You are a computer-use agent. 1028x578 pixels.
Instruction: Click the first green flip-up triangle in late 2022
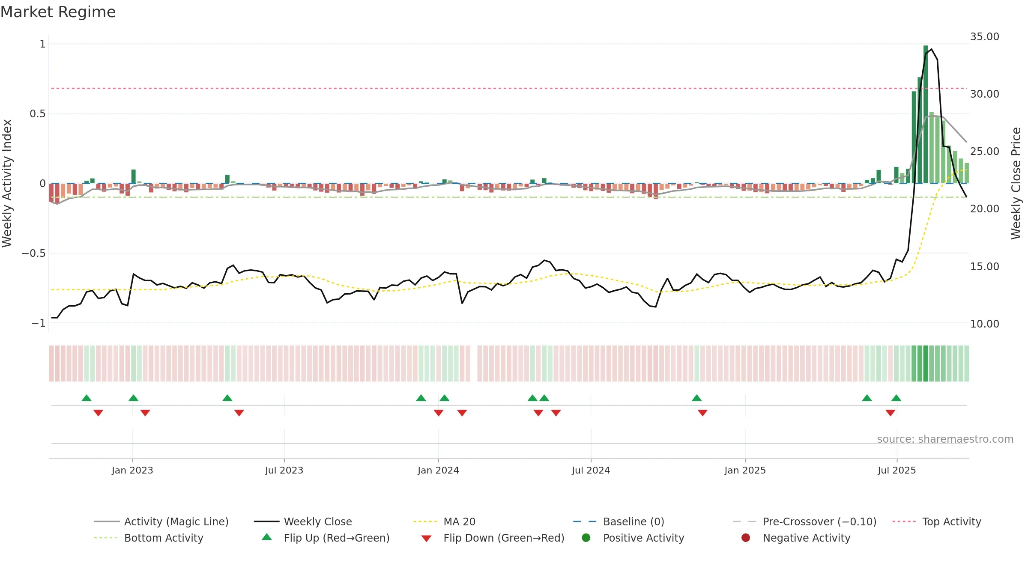pyautogui.click(x=87, y=398)
